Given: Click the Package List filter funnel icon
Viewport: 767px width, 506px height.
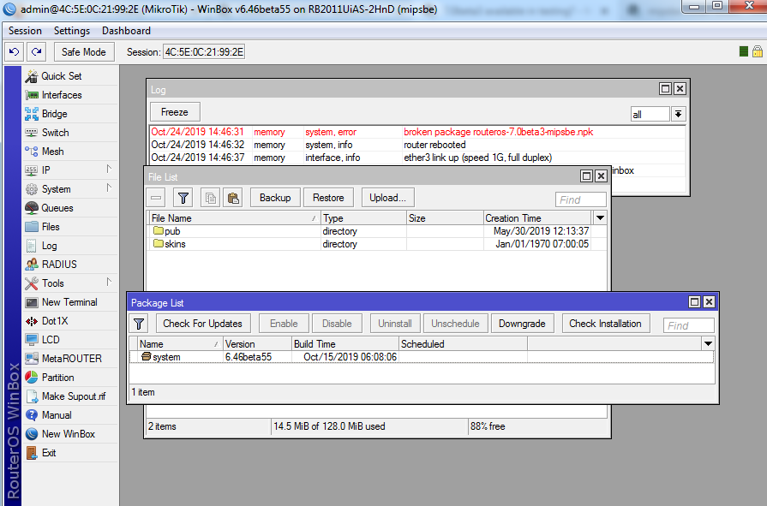Looking at the screenshot, I should click(x=139, y=324).
